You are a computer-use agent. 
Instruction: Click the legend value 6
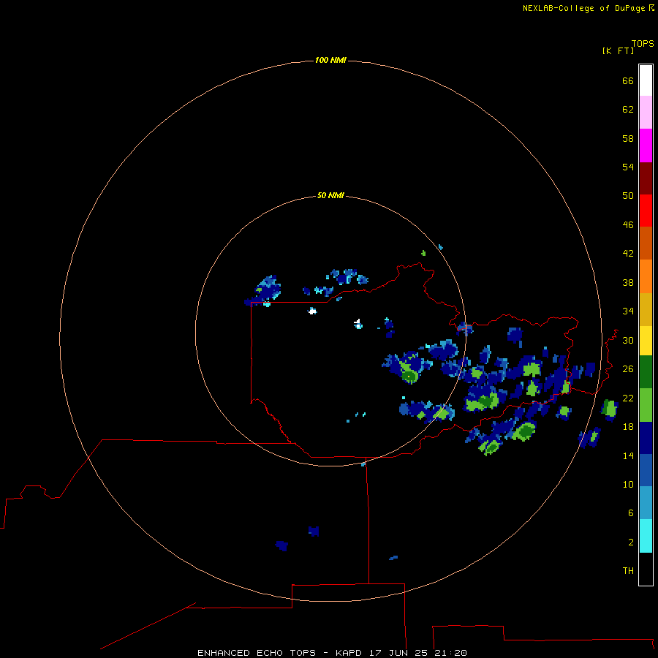(631, 513)
